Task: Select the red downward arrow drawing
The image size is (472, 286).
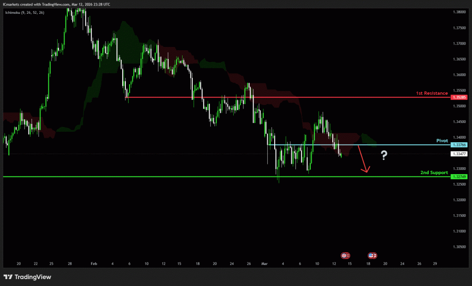Action: pyautogui.click(x=363, y=159)
